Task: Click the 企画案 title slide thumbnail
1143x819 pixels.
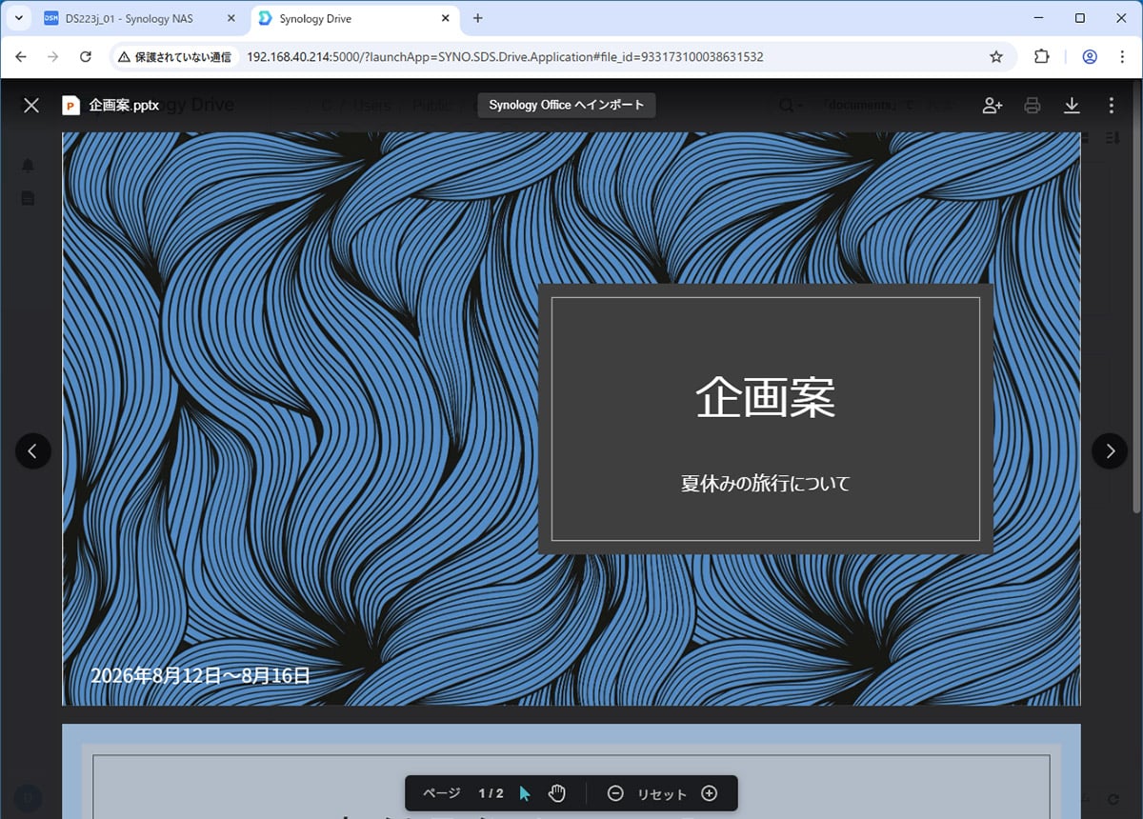Action: pyautogui.click(x=571, y=419)
